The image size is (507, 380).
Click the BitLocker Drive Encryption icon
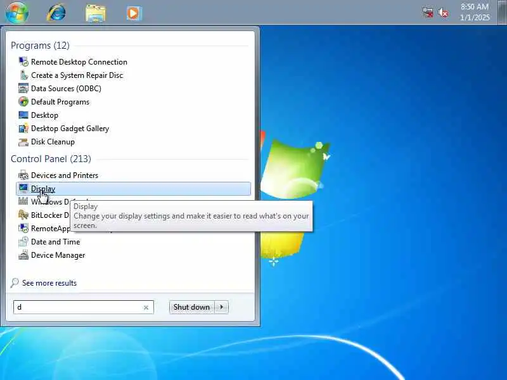23,215
